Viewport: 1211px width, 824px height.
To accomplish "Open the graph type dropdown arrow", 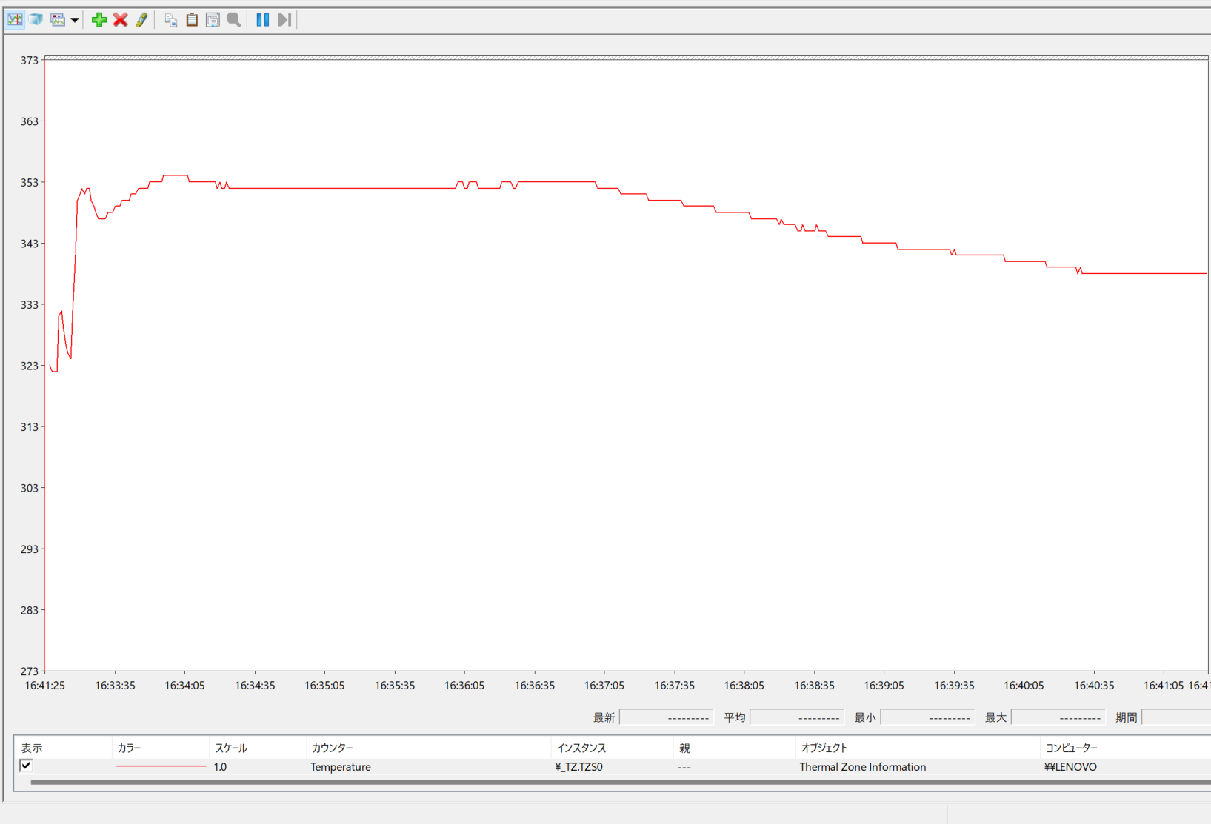I will 75,20.
